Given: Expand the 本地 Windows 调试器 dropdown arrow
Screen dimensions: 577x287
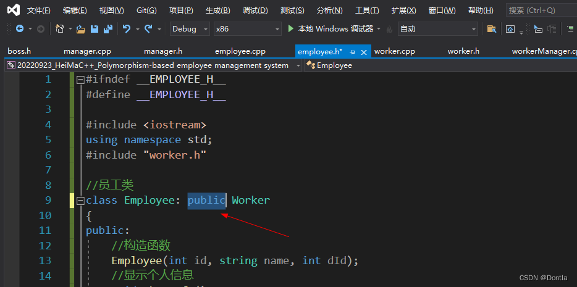Looking at the screenshot, I should click(x=379, y=28).
